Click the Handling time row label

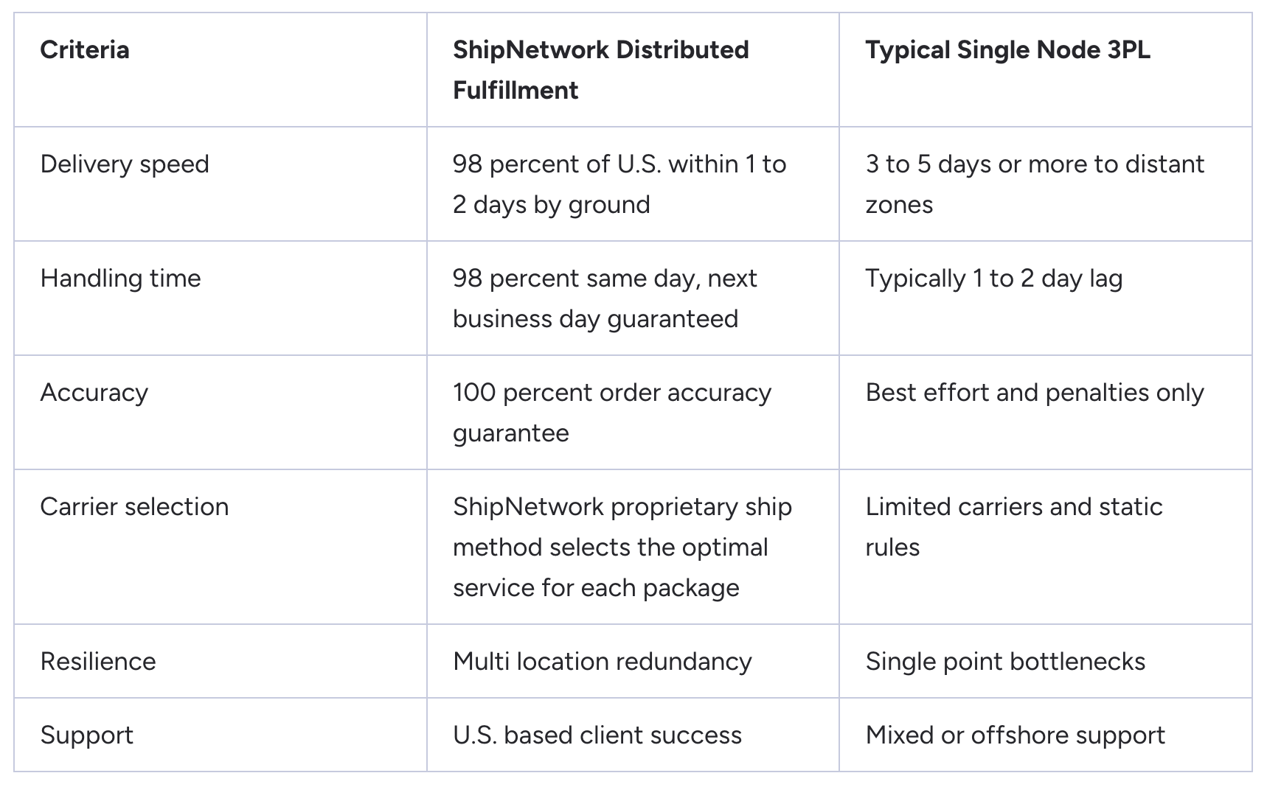tap(120, 279)
